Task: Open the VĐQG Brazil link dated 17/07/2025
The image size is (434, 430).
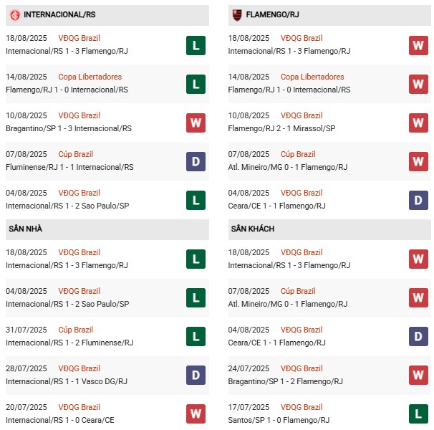Action: (x=302, y=407)
